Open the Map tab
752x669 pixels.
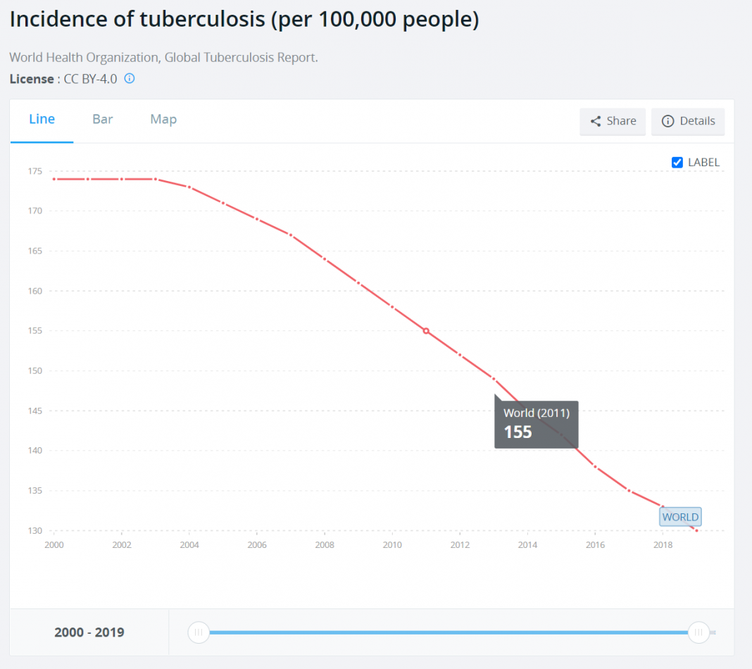pos(163,120)
